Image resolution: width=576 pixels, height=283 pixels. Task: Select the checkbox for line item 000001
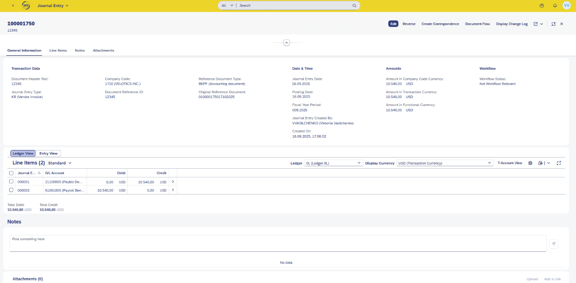(x=11, y=182)
